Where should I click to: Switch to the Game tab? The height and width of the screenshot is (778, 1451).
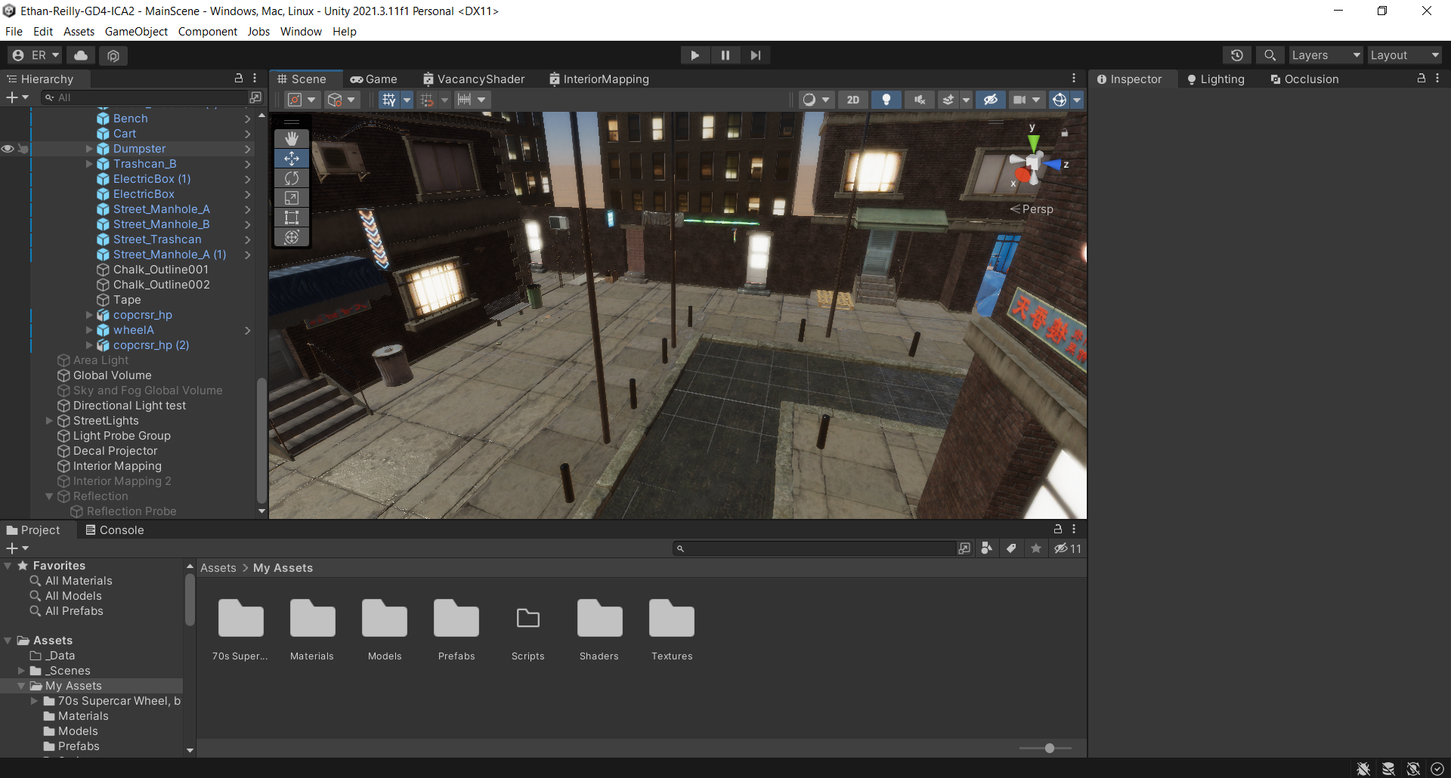click(x=374, y=79)
